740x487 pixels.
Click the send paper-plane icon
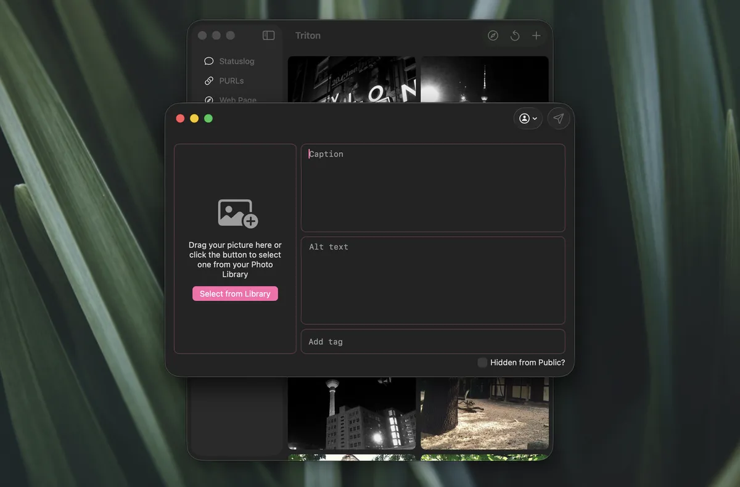[558, 118]
